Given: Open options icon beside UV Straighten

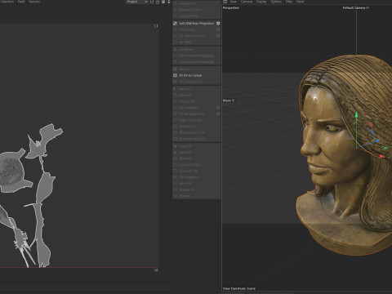Looking at the screenshot, I should [x=218, y=108].
